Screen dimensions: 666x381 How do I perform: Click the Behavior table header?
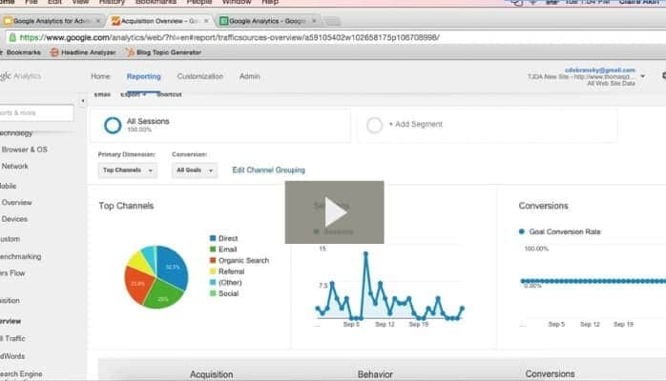375,374
